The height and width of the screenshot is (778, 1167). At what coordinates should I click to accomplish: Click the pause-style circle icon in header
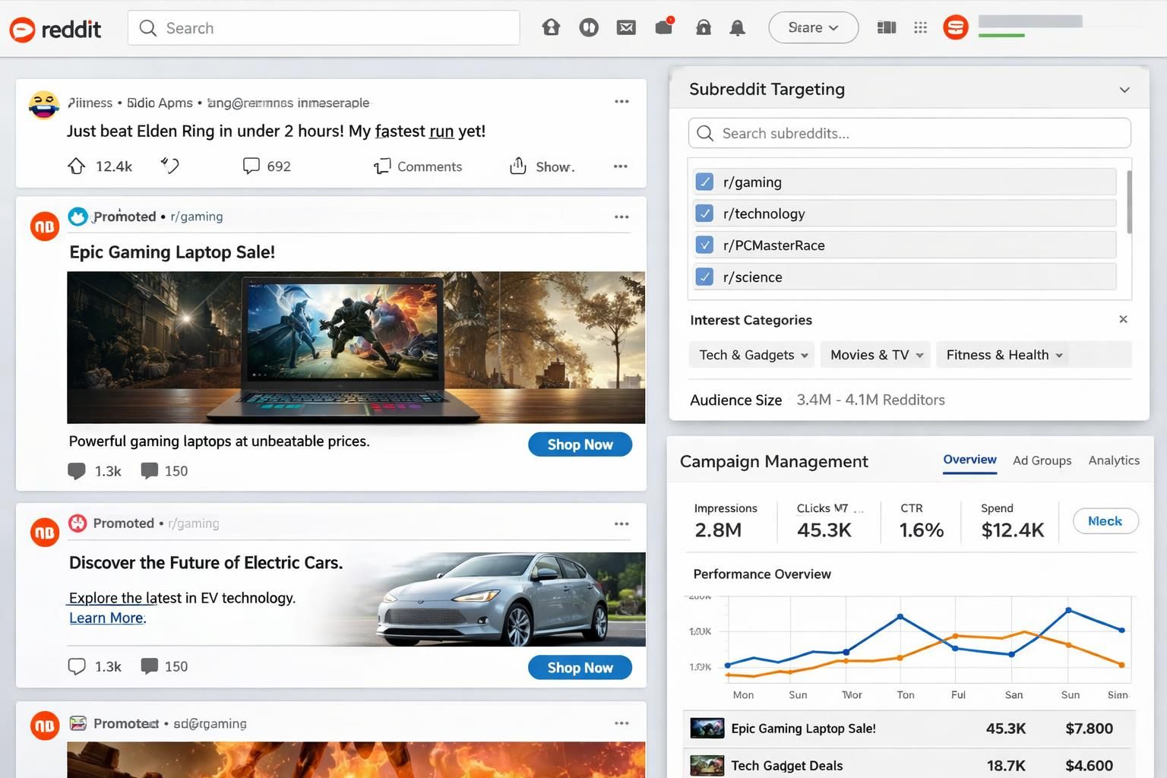click(x=589, y=28)
